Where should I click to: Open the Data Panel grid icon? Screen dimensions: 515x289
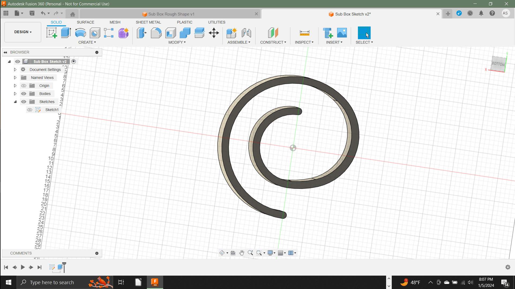[6, 13]
